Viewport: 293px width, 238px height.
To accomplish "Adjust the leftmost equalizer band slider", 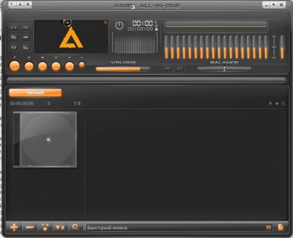I will (x=167, y=48).
